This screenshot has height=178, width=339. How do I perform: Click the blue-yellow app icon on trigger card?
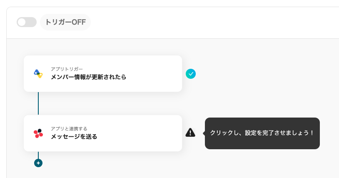38,74
